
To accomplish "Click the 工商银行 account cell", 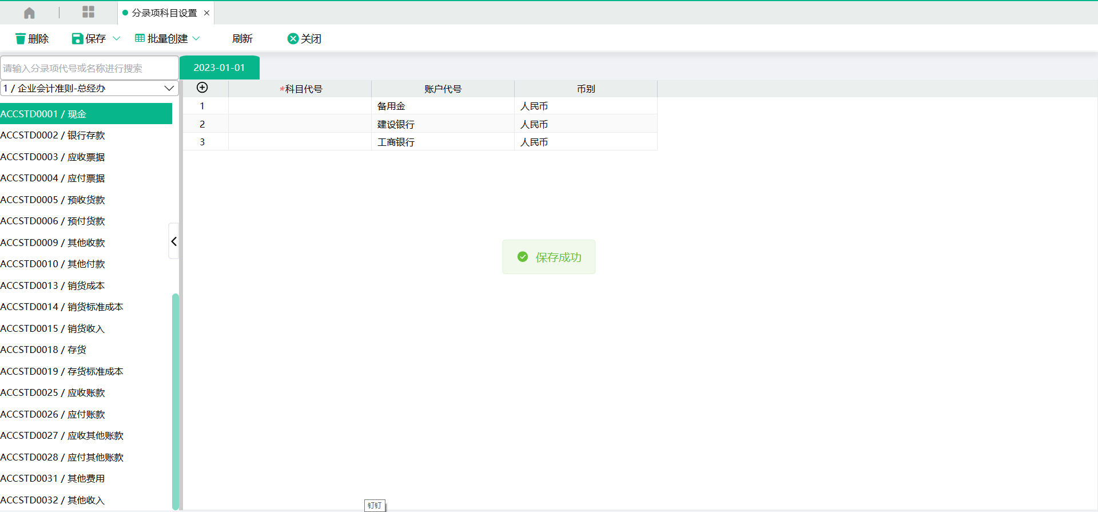I will (x=443, y=142).
